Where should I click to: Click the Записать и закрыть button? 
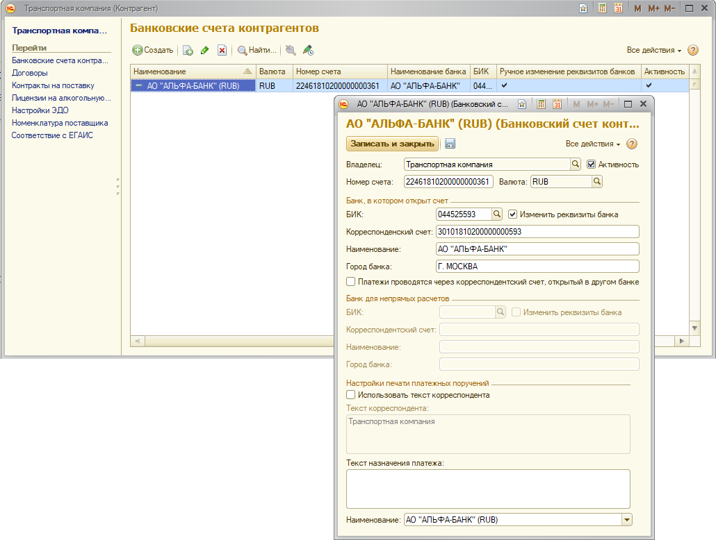click(x=393, y=144)
